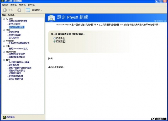The image size is (168, 121).
Task: Open 裝置設定值 under 效能
Action: (14, 32)
